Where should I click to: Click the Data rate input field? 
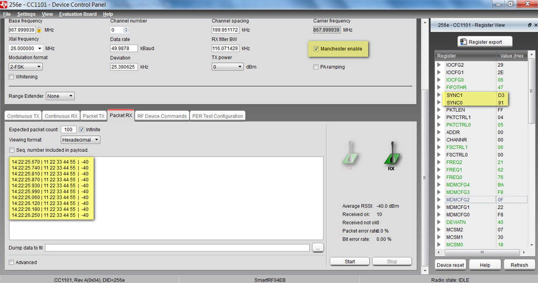coord(124,48)
